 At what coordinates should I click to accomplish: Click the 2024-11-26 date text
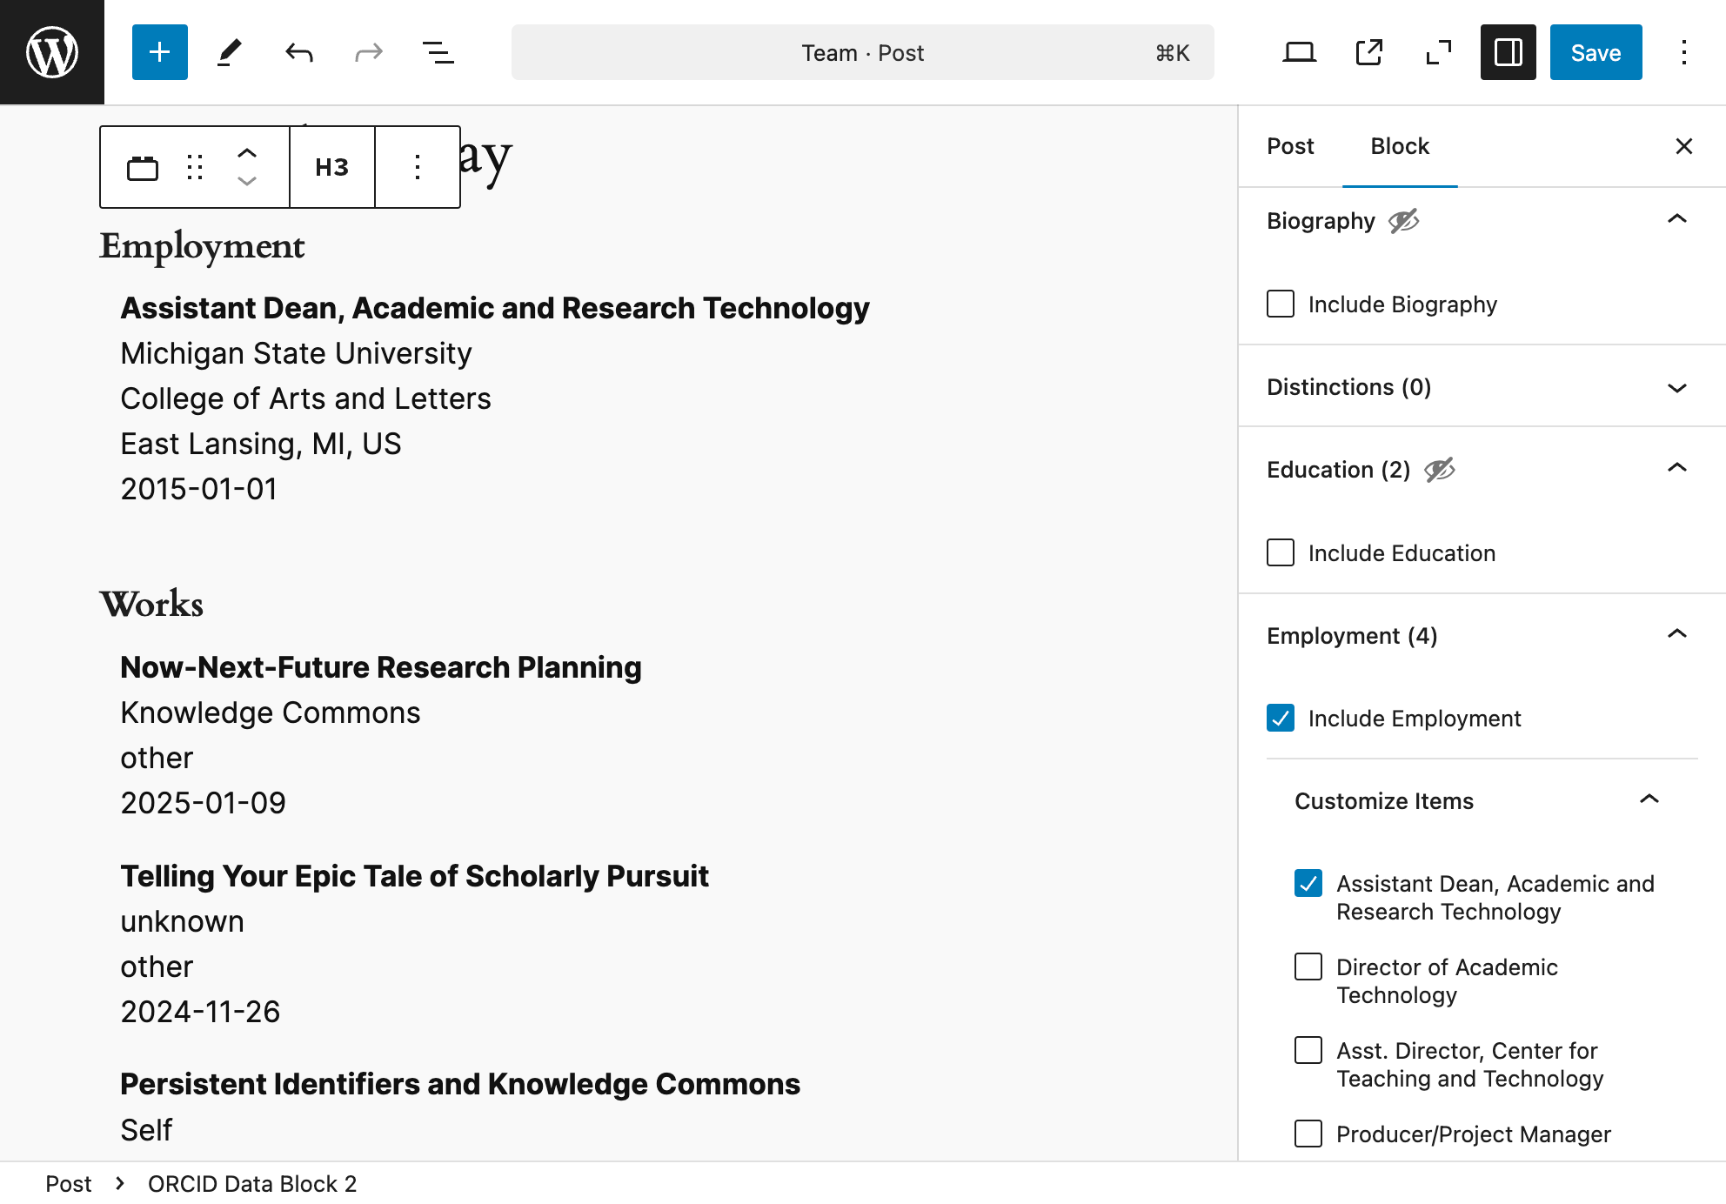[x=200, y=1012]
